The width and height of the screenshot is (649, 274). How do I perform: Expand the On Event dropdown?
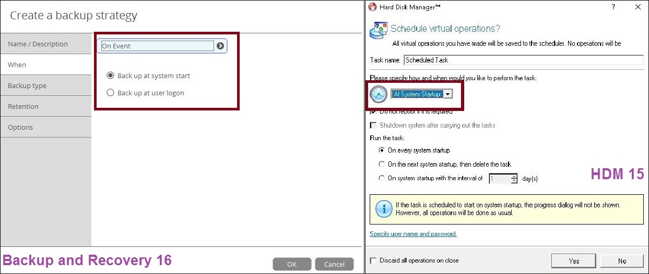point(162,46)
